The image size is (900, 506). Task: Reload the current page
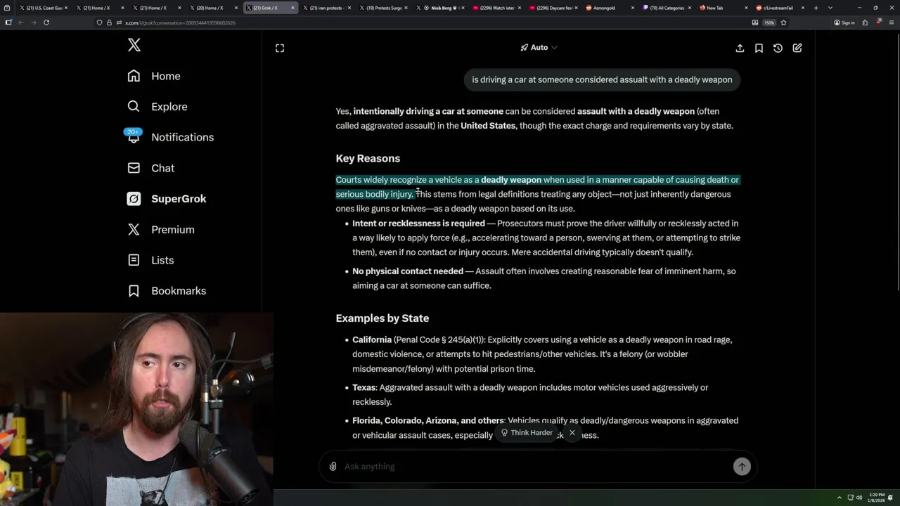tap(46, 22)
